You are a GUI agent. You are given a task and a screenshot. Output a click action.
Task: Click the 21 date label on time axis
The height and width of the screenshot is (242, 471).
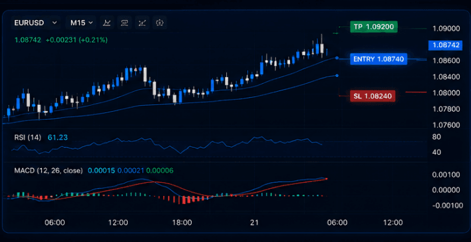[254, 223]
